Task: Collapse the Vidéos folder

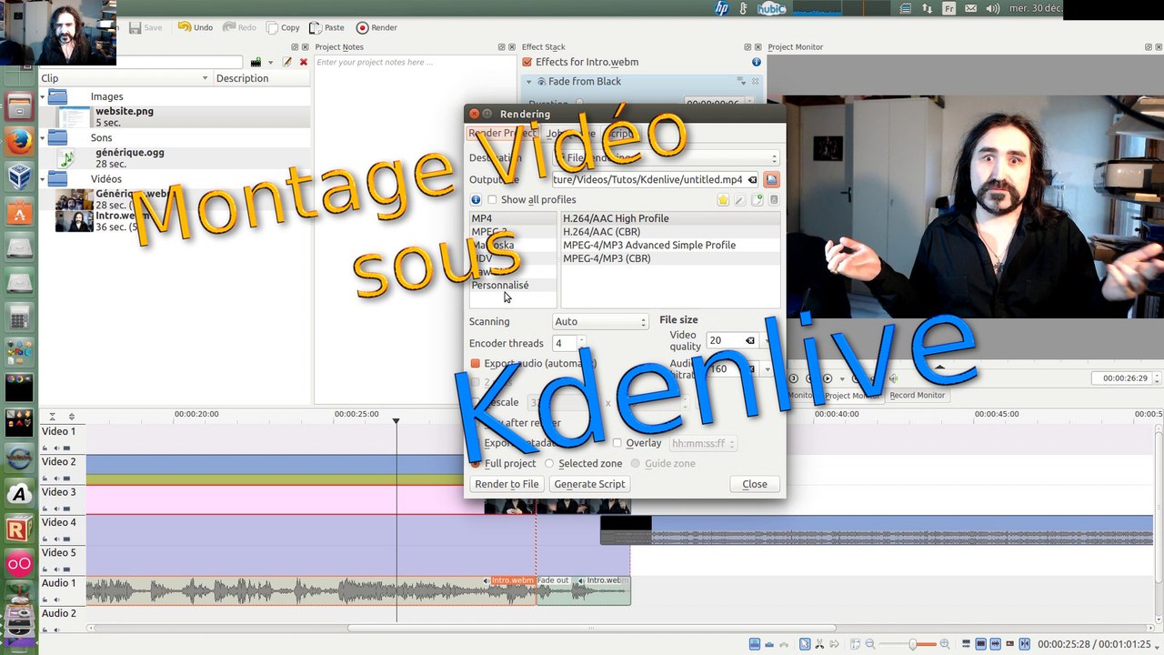Action: pyautogui.click(x=43, y=178)
